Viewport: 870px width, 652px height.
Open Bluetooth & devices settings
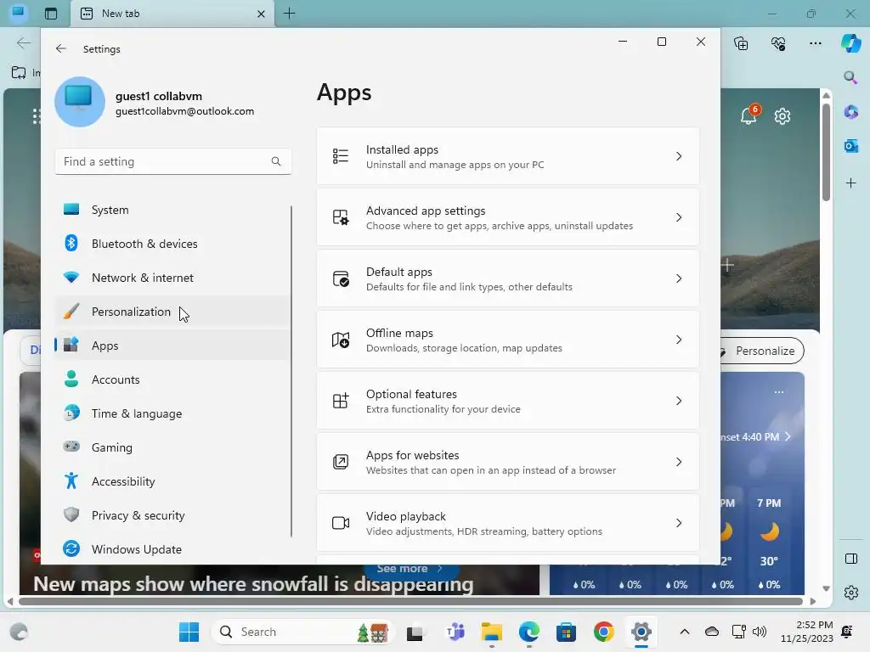click(x=172, y=244)
